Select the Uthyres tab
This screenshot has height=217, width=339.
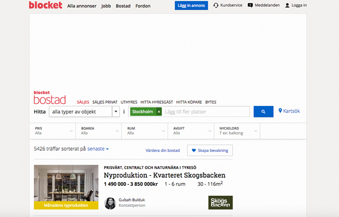(x=129, y=102)
